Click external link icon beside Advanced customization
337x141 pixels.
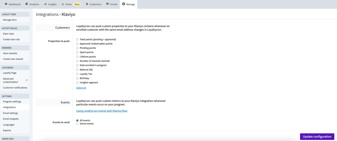27,80
